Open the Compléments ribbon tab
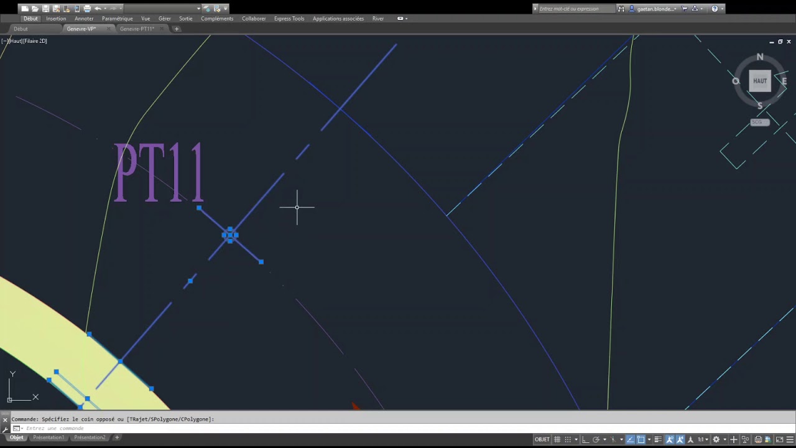 (x=217, y=19)
